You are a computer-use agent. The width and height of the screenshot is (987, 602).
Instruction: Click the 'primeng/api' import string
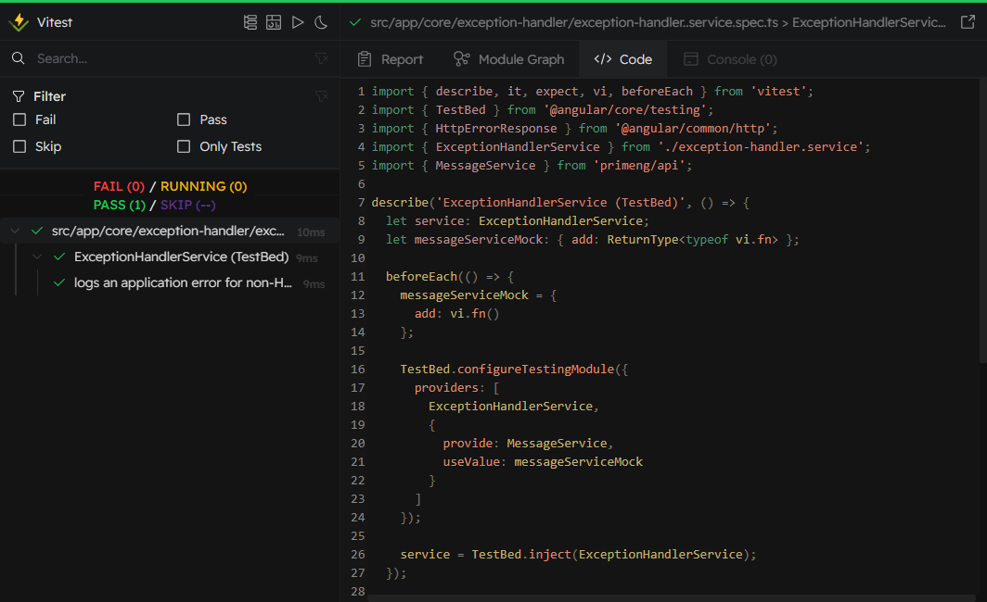[639, 165]
